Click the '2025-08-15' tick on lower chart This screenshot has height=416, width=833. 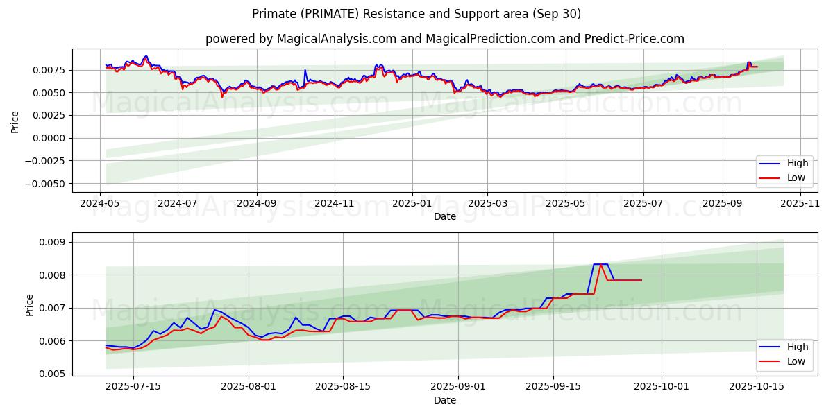pos(343,386)
